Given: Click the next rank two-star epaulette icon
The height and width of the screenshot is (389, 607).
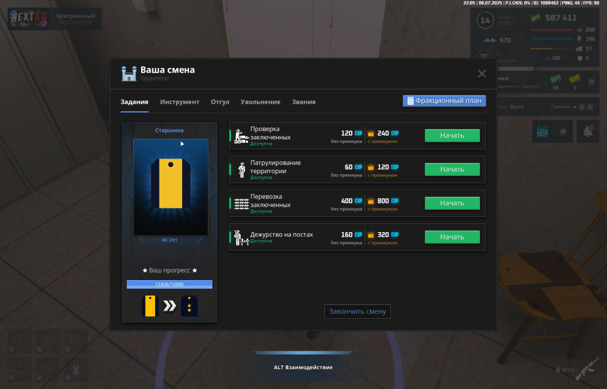Looking at the screenshot, I should click(x=189, y=306).
